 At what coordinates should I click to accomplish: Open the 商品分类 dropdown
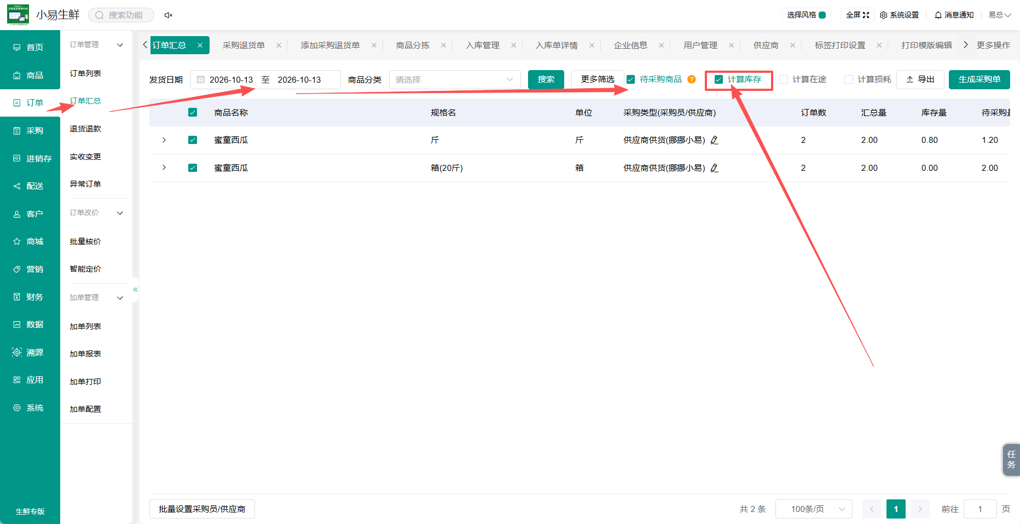pyautogui.click(x=455, y=79)
